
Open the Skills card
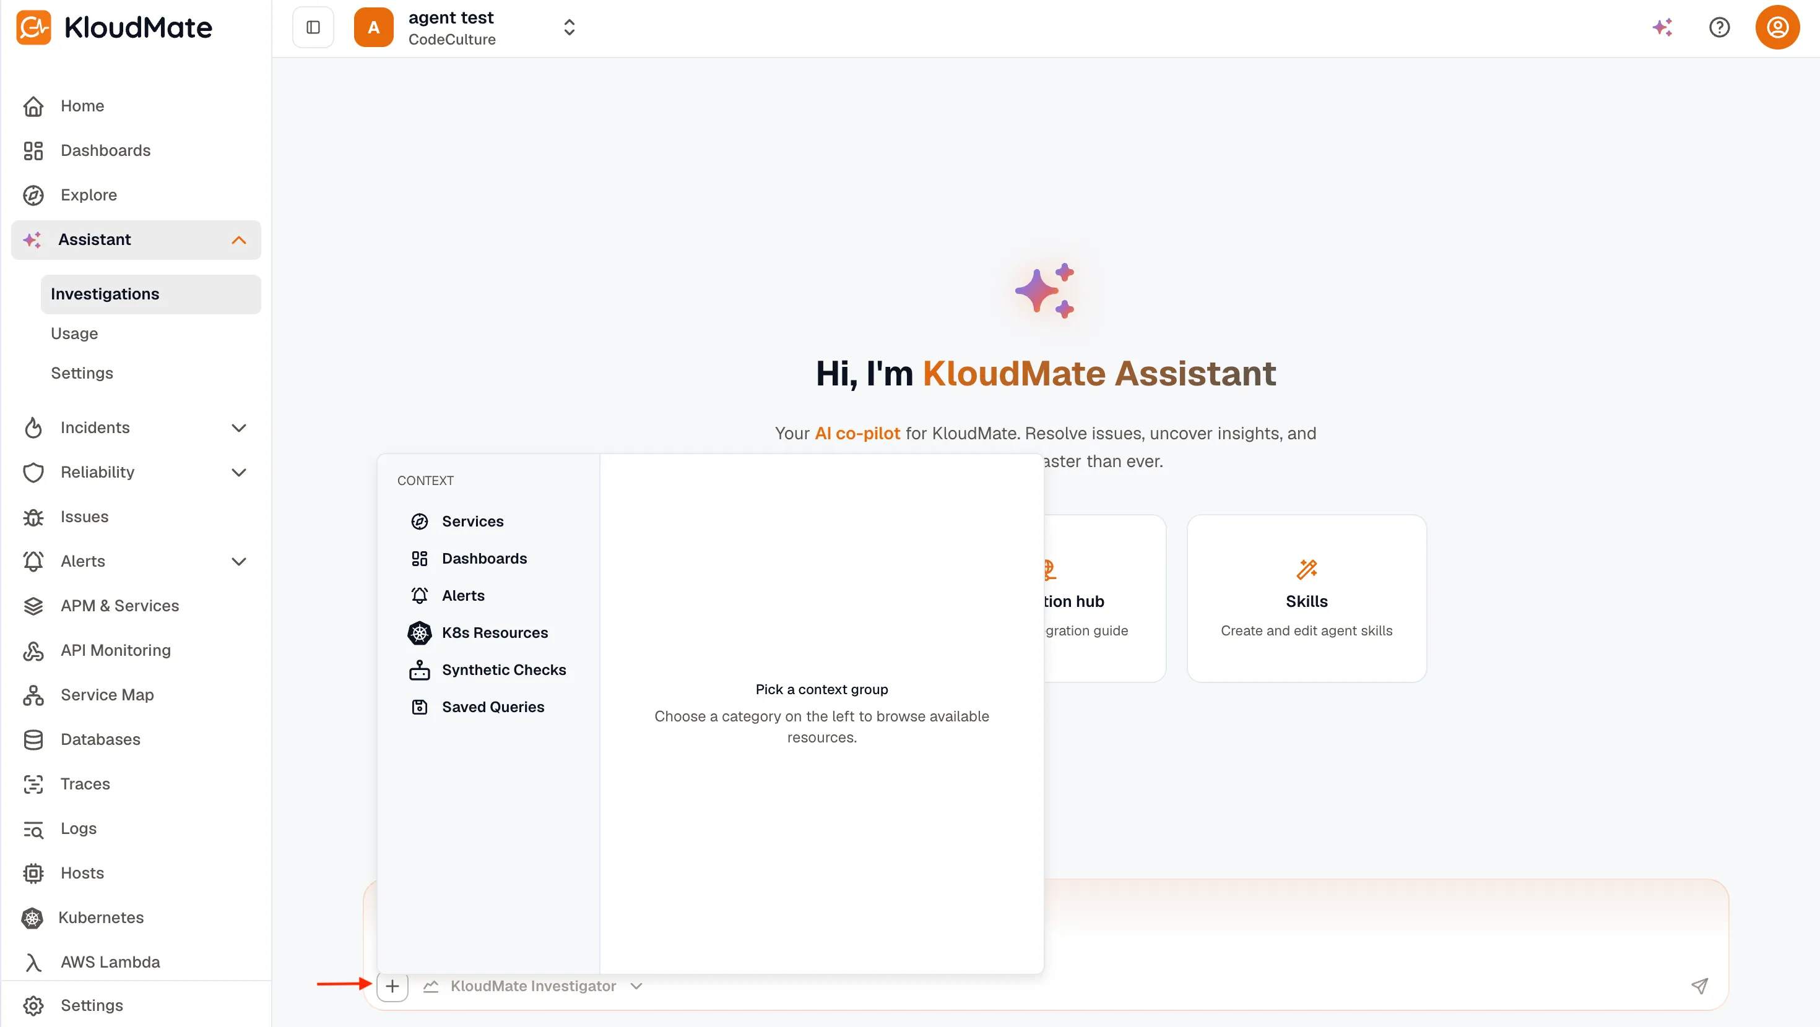click(x=1306, y=598)
